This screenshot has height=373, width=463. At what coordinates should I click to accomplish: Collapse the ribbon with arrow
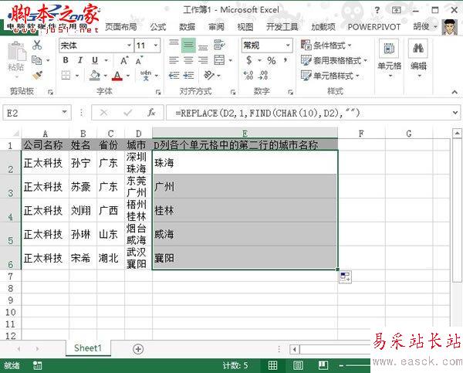click(455, 92)
